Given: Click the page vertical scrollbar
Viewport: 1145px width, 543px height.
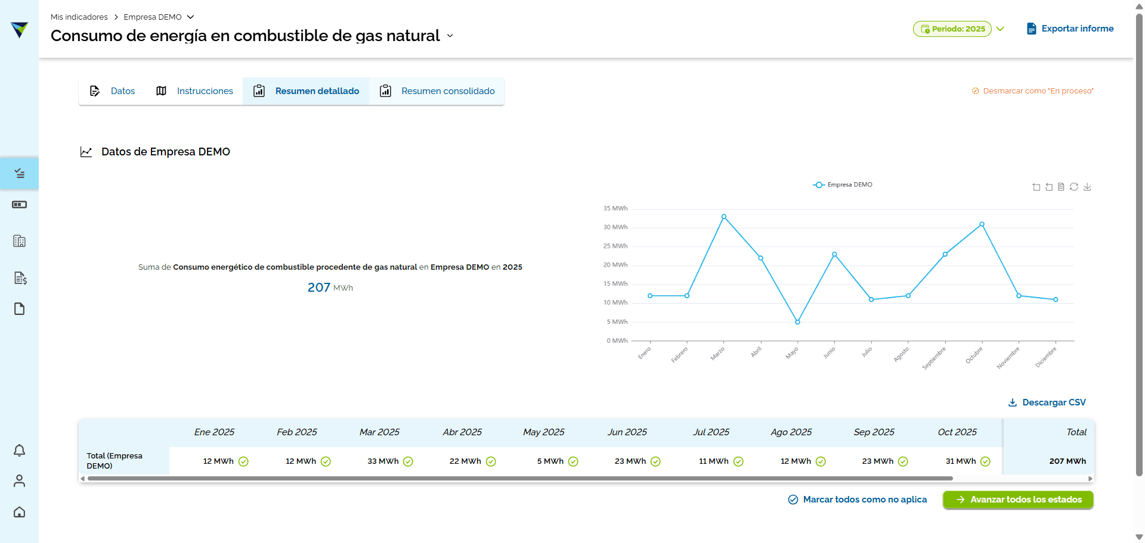Looking at the screenshot, I should (x=1139, y=244).
